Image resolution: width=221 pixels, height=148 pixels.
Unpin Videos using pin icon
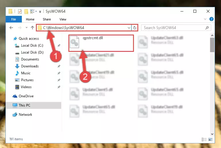point(59,87)
